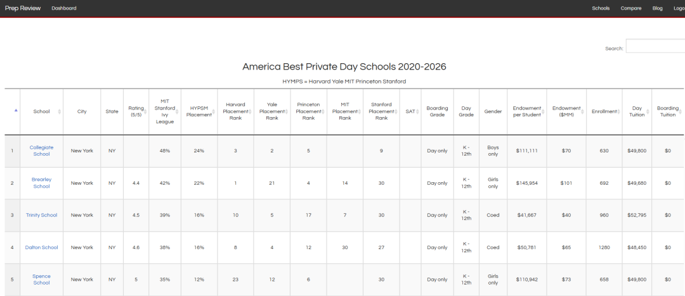This screenshot has height=296, width=685.
Task: Select Collegiate's $111,111 endowment per student
Action: click(x=526, y=151)
